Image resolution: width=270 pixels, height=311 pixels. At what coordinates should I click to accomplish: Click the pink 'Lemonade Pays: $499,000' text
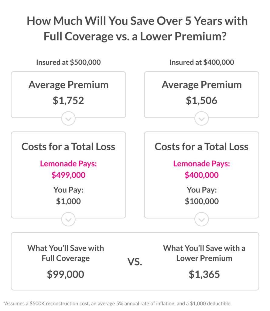click(68, 169)
